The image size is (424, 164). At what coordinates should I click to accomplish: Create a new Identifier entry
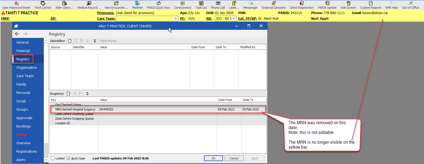coord(70,41)
